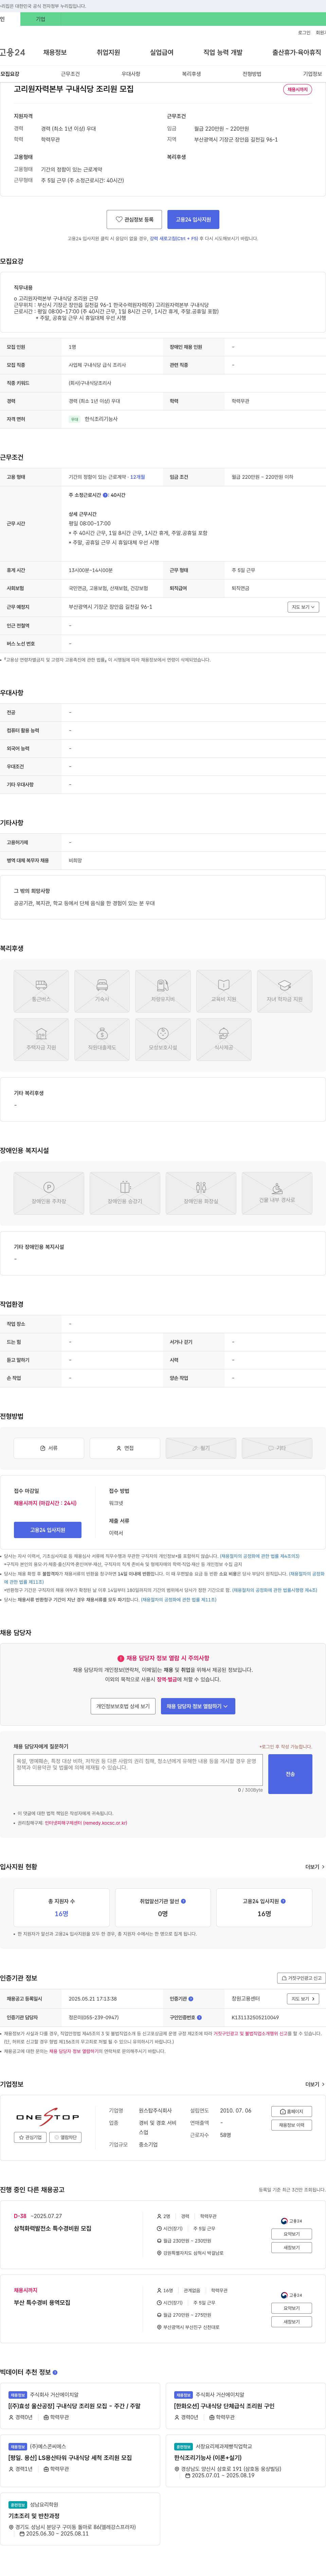The width and height of the screenshot is (326, 2576).
Task: Open the 채용정보 main menu
Action: tap(55, 52)
